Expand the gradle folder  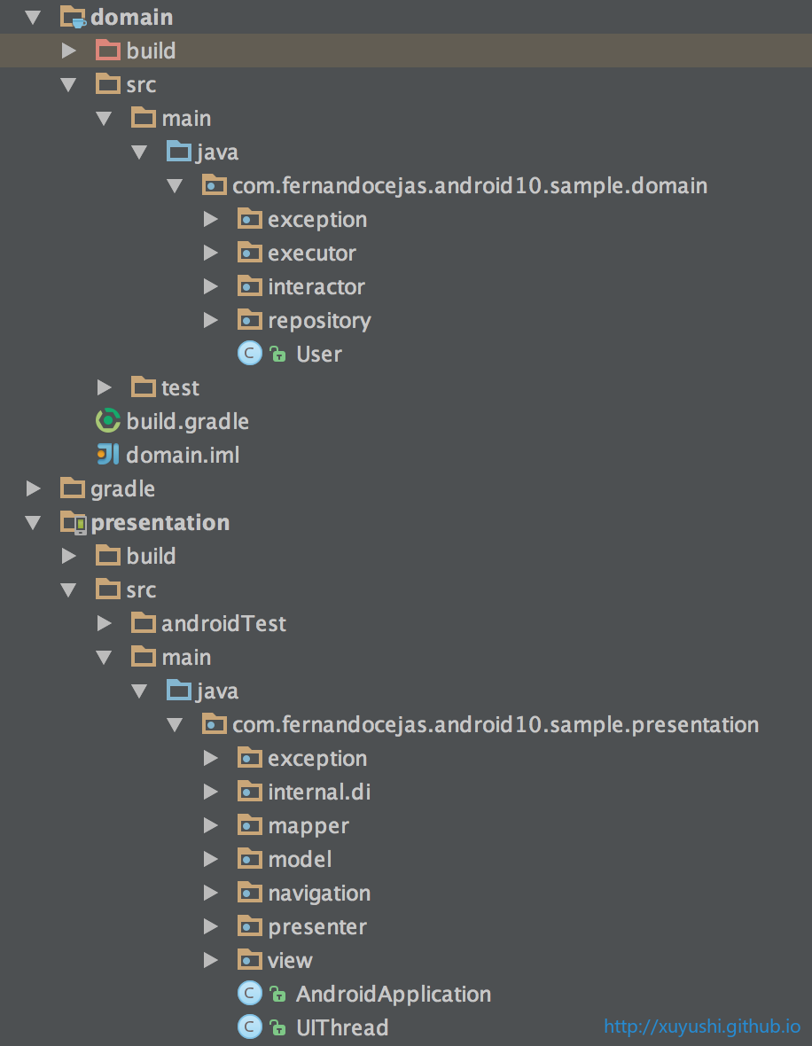[x=34, y=488]
